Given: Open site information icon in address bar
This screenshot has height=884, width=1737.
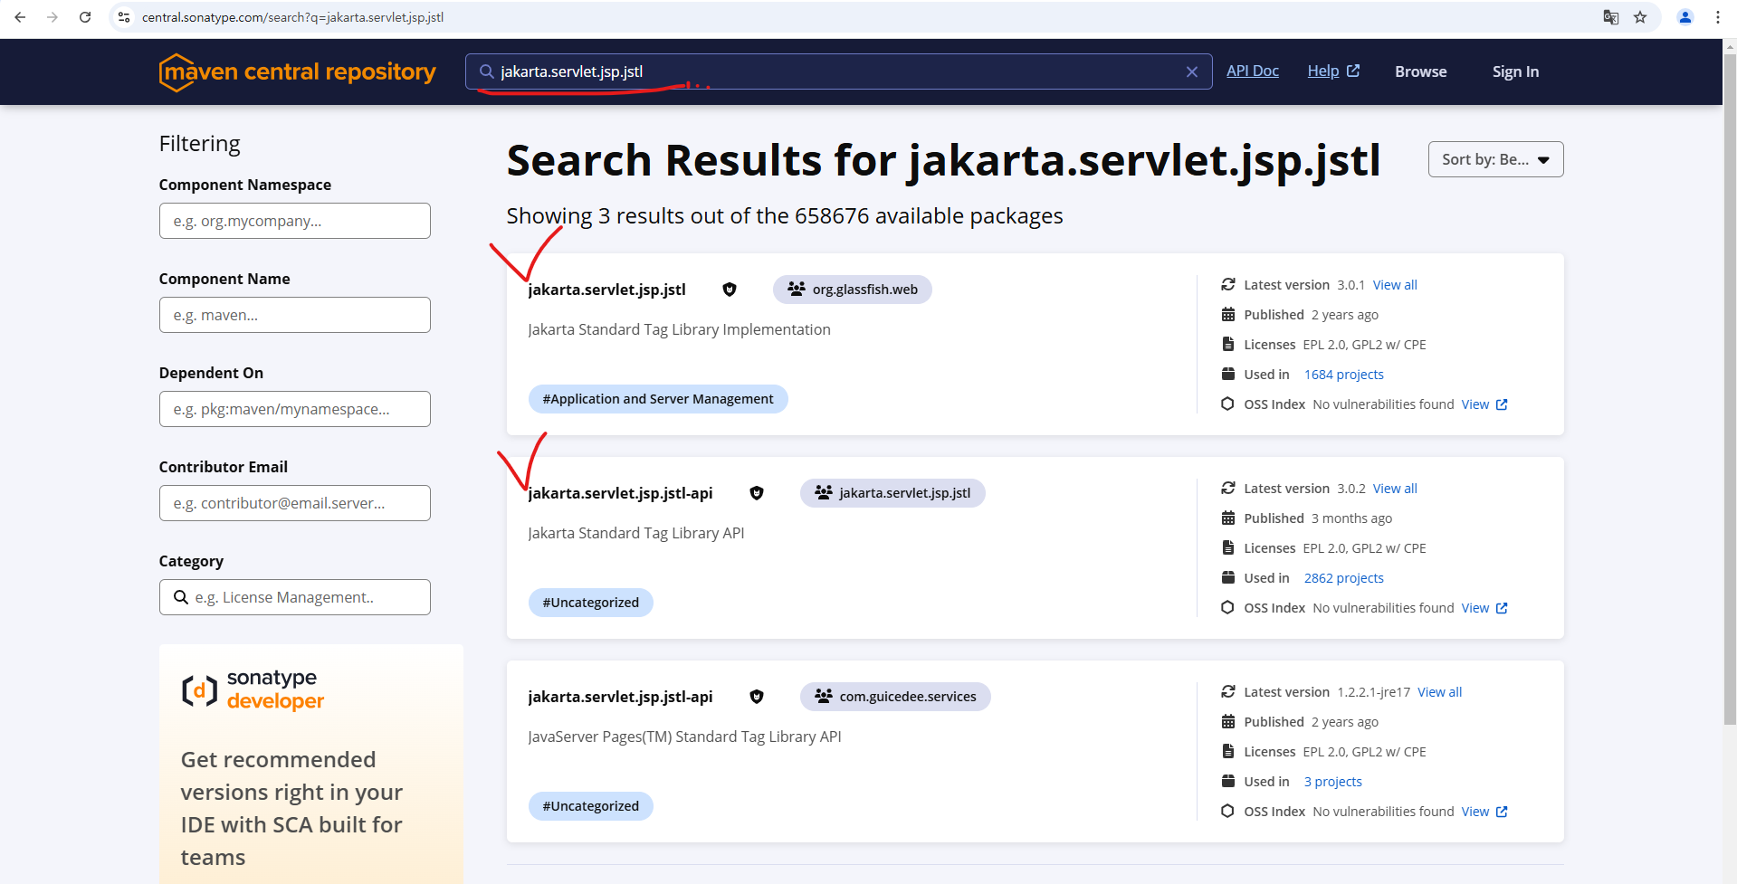Looking at the screenshot, I should point(124,17).
